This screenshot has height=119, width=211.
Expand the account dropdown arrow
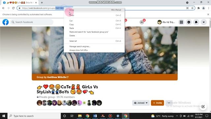click(204, 22)
